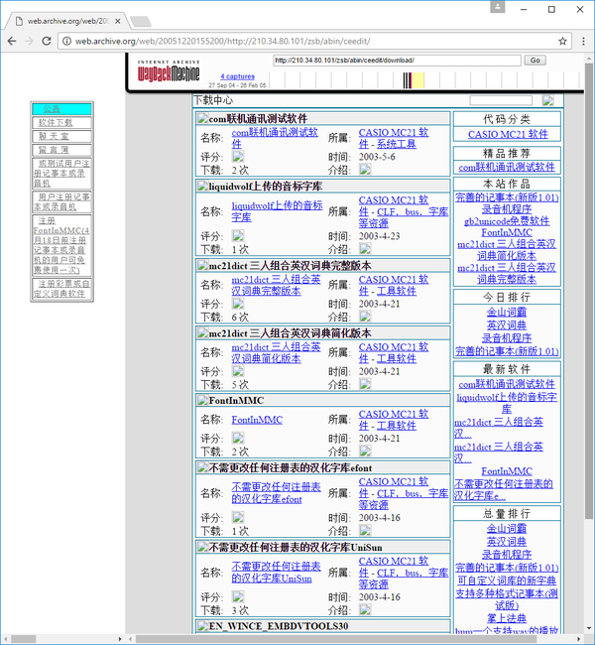The image size is (595, 645).
Task: Click the 2003-5-6 date text
Action: click(377, 157)
